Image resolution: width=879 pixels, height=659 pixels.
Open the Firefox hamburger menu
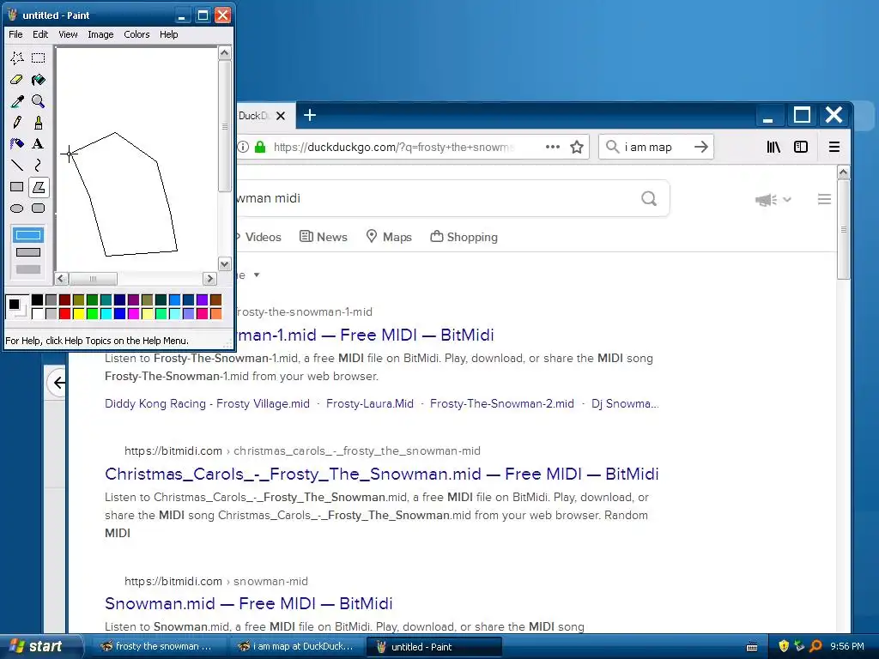point(834,147)
